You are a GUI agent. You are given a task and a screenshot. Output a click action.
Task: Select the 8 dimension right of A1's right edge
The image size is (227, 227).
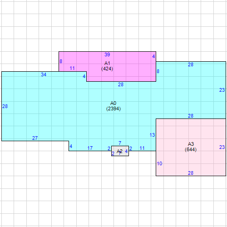click(x=158, y=71)
